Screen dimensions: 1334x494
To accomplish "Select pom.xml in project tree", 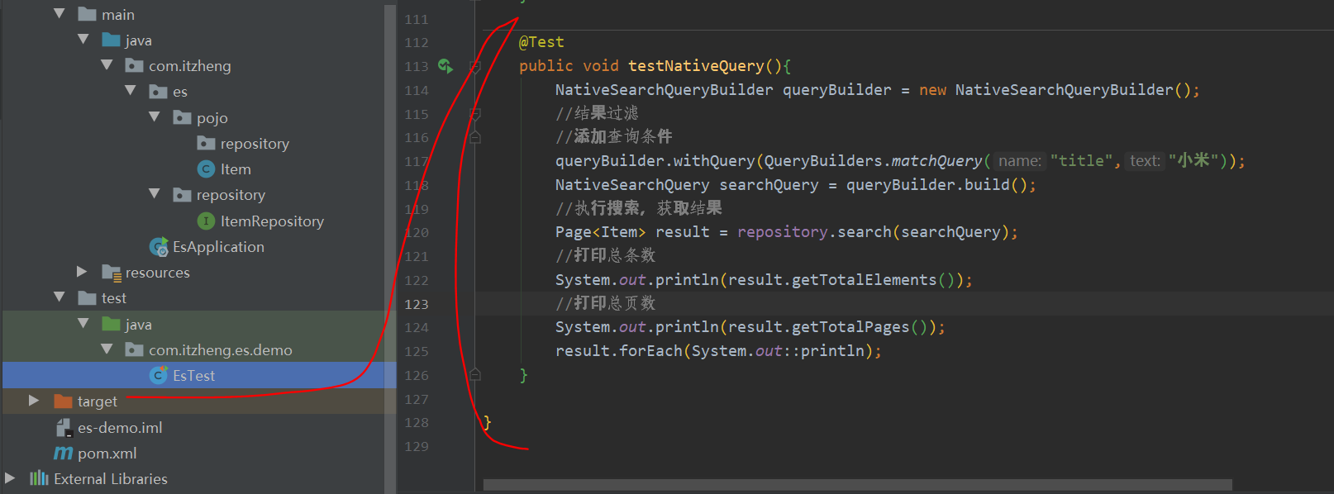I will click(107, 453).
